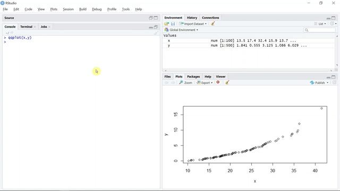Open the refresh options dropdown arrow
Screen dimensions: 340x191
[x=336, y=24]
